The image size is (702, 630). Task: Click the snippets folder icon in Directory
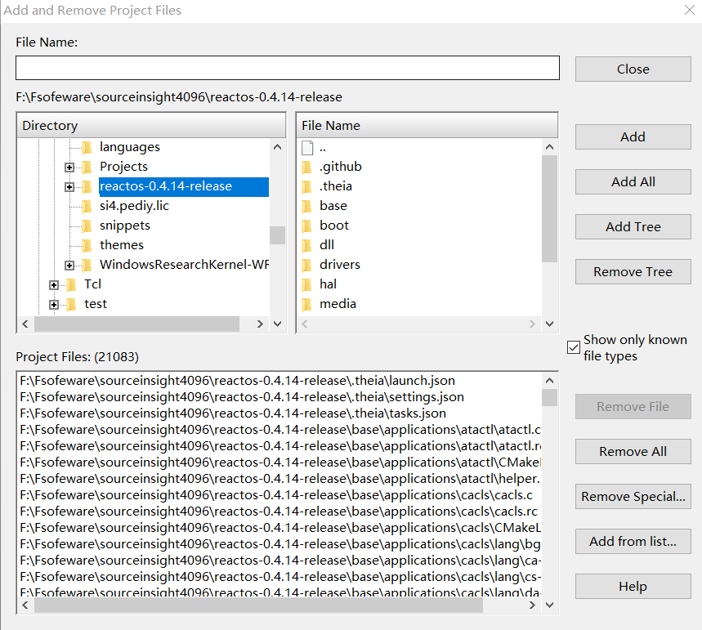point(87,226)
